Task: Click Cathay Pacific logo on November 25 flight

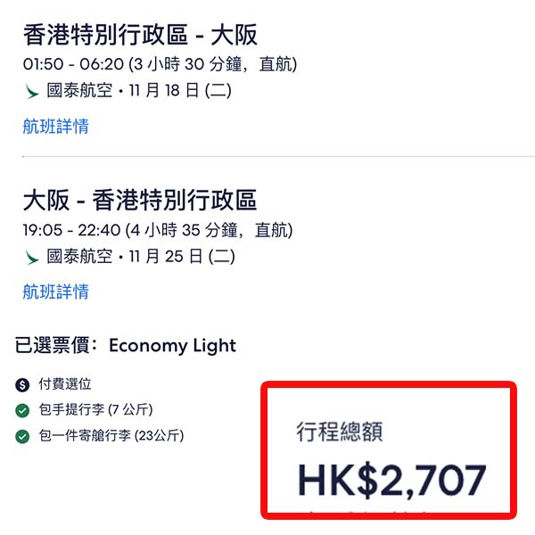Action: tap(33, 258)
